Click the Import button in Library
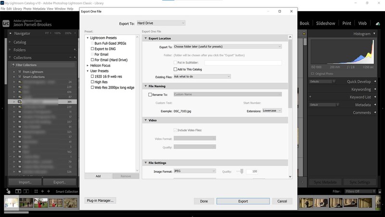 click(x=25, y=182)
